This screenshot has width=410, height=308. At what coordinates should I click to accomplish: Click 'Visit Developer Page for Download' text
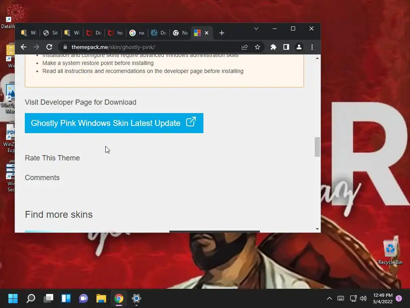point(80,102)
